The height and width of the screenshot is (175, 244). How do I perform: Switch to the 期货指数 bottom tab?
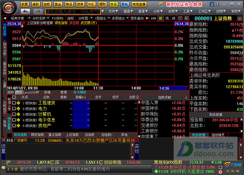click(x=38, y=135)
